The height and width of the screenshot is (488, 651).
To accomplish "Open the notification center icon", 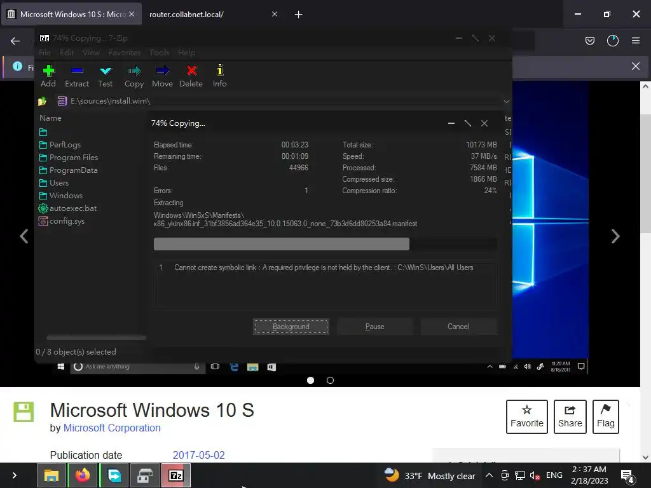I will coord(627,475).
